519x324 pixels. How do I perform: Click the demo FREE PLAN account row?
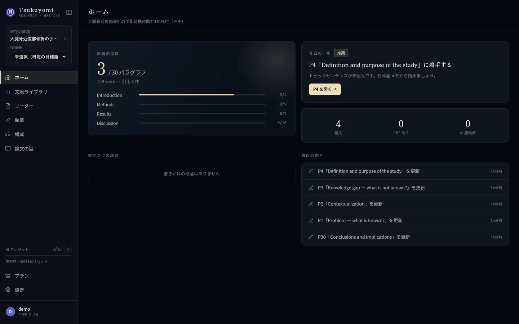(x=39, y=312)
